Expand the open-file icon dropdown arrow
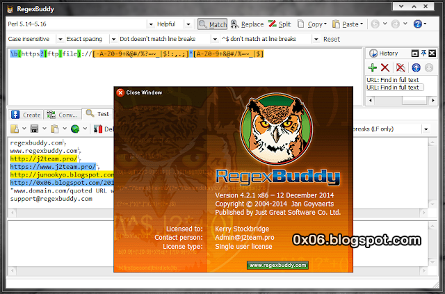445x294 pixels. 24,129
